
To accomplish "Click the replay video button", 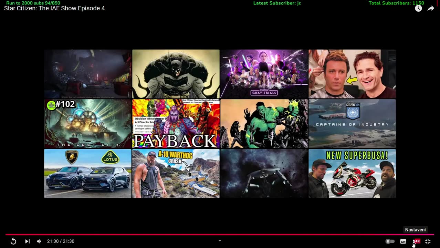I will [x=13, y=241].
